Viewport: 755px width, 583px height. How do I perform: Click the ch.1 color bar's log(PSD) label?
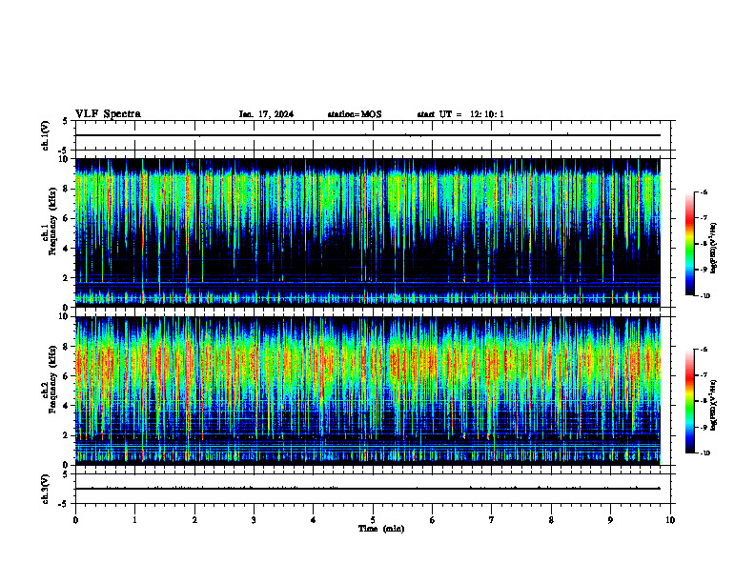point(713,249)
